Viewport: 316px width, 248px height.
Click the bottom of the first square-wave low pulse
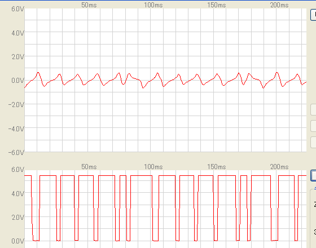pyautogui.click(x=36, y=240)
